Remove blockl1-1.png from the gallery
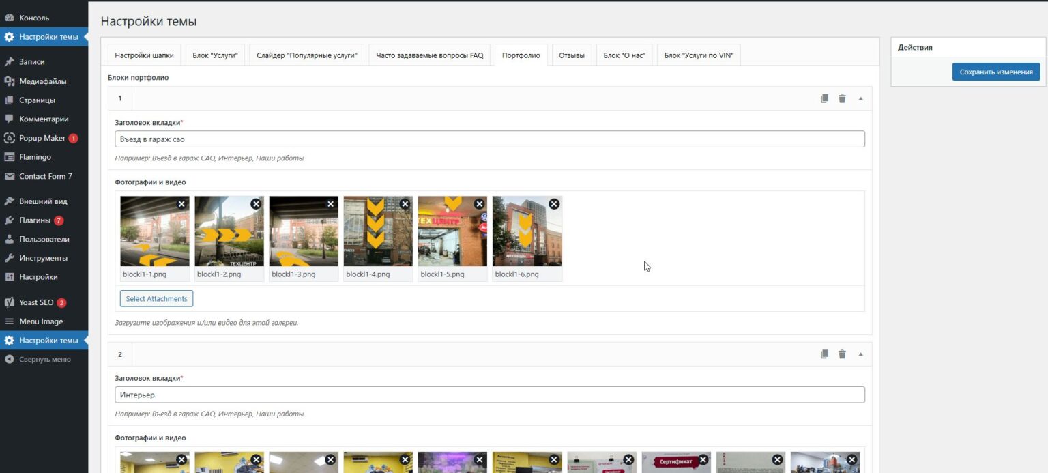Image resolution: width=1048 pixels, height=473 pixels. pyautogui.click(x=181, y=203)
